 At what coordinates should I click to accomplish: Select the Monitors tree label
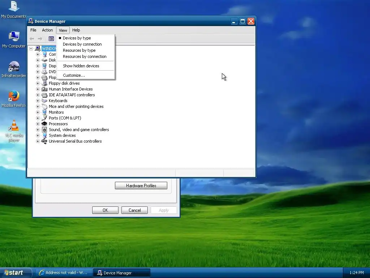56,112
